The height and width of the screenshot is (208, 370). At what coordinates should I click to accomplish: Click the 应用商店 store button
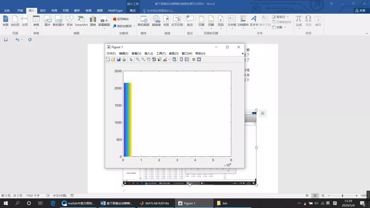pos(121,19)
